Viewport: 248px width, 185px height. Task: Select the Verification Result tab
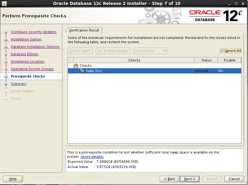[84, 30]
